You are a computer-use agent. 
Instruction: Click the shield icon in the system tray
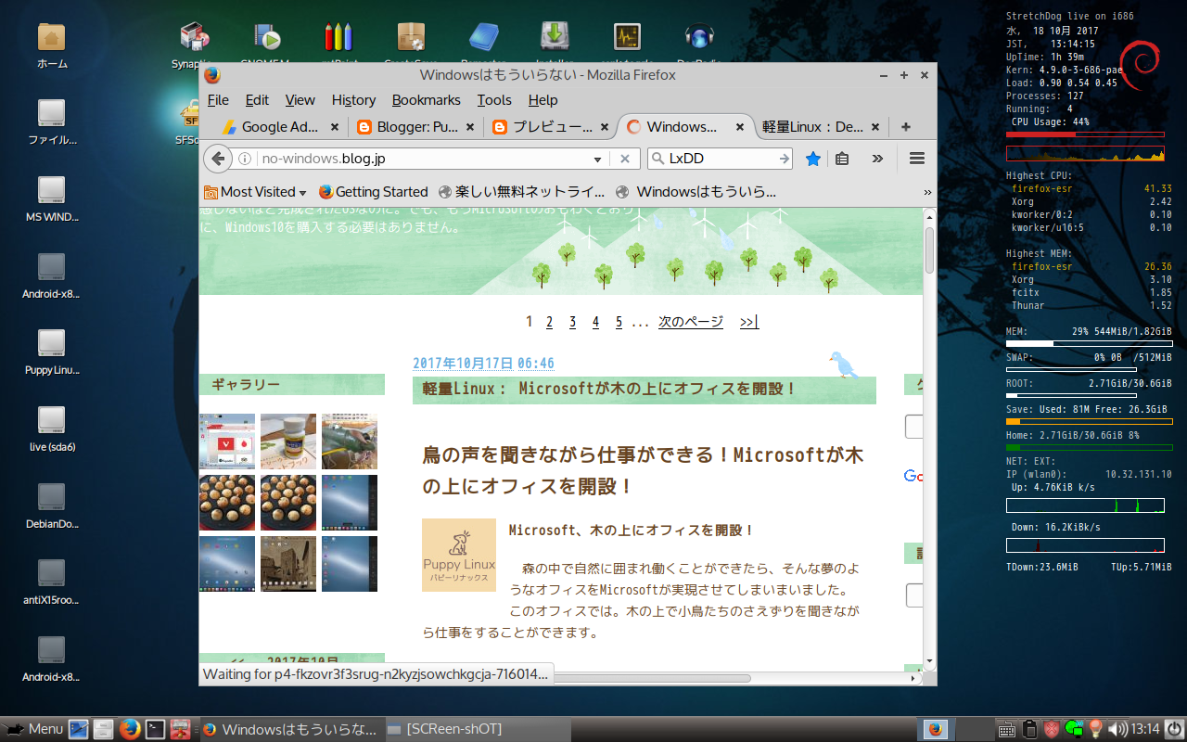1051,730
